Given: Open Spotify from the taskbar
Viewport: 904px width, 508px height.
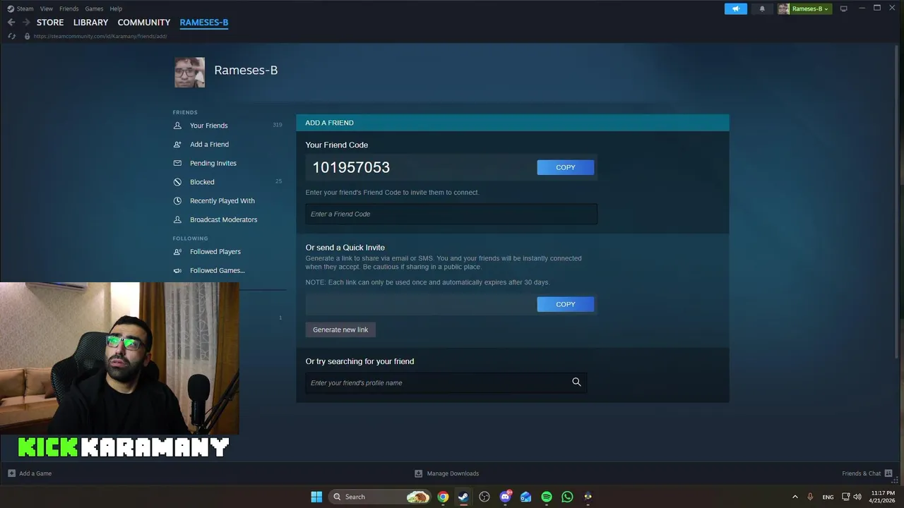Looking at the screenshot, I should coord(547,497).
